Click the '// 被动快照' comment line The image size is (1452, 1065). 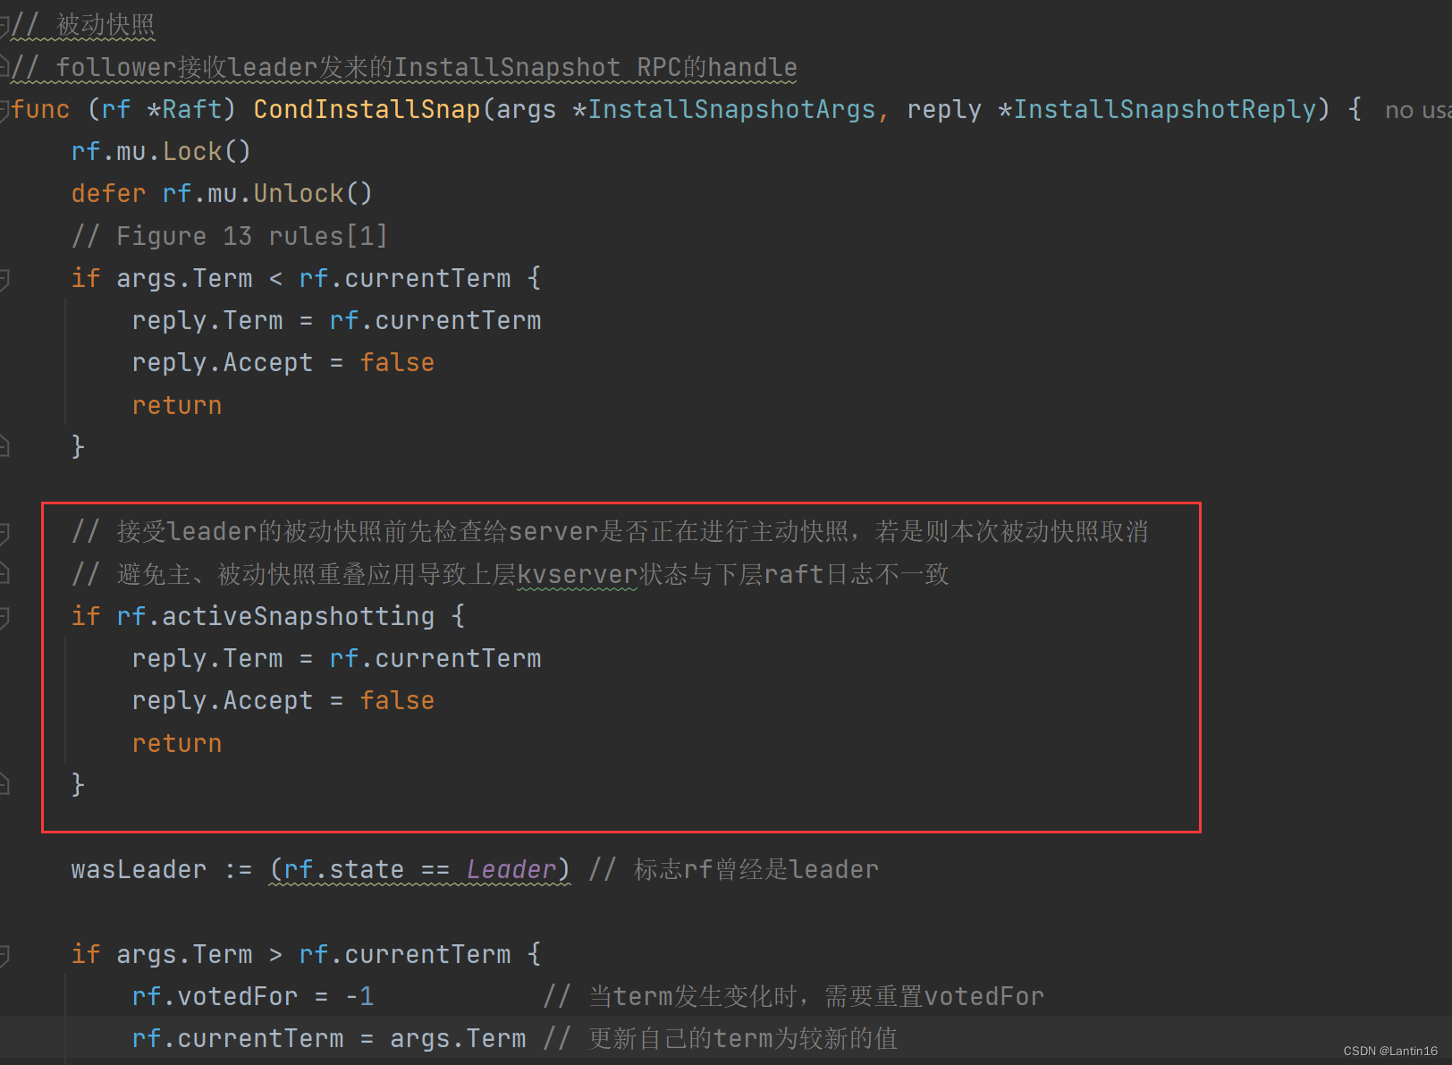tap(84, 25)
